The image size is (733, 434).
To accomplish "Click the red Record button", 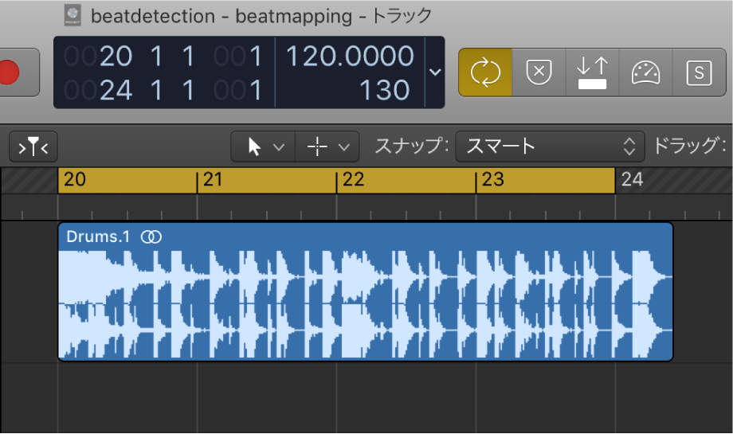I will pyautogui.click(x=10, y=72).
